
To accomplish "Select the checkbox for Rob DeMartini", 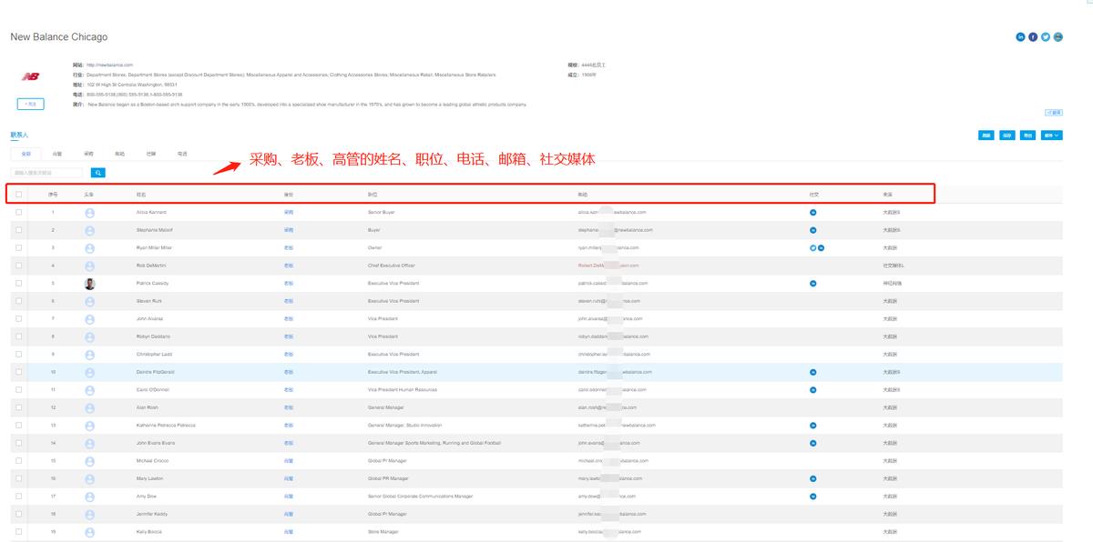I will coord(18,266).
